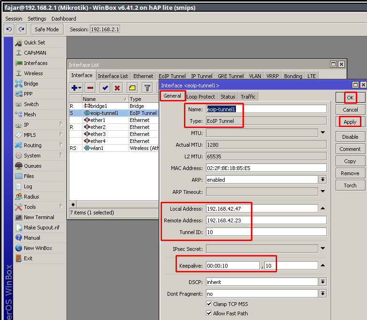Open Queues in sidebar
The width and height of the screenshot is (367, 320).
tap(33, 166)
